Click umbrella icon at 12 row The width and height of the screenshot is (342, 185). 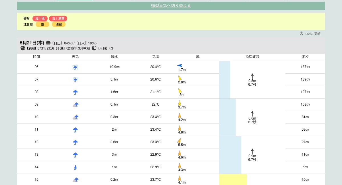(x=75, y=143)
